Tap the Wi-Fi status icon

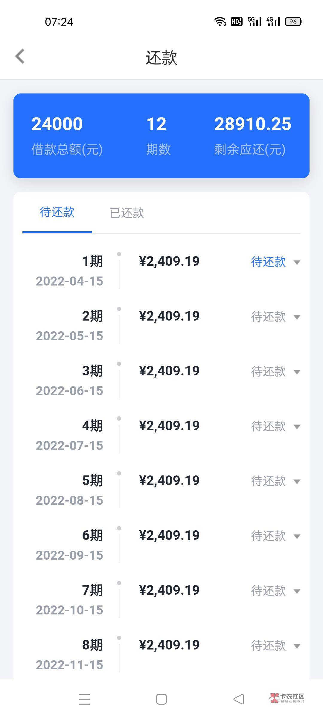tap(220, 22)
